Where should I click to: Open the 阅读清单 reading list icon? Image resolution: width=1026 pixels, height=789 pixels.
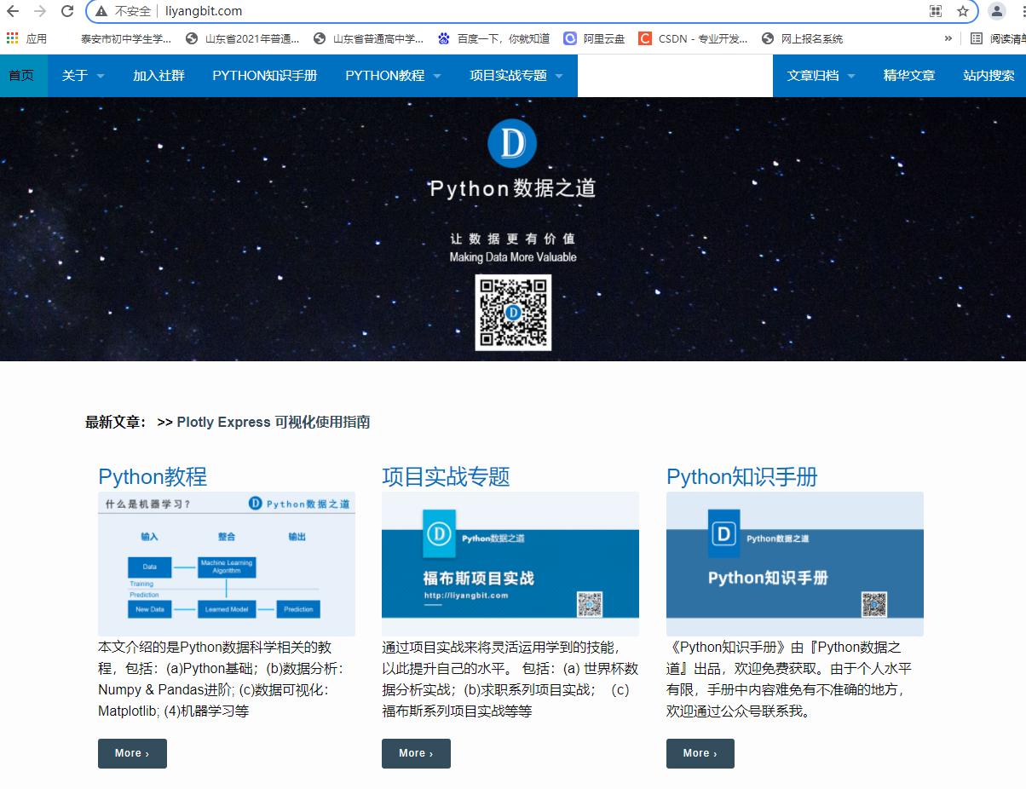point(977,38)
